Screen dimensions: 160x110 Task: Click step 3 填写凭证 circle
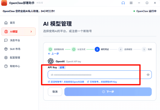pos(97,49)
